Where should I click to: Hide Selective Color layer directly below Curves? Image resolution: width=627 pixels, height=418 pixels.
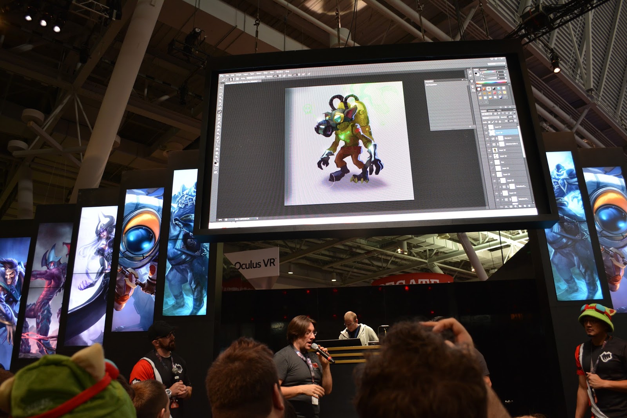click(488, 145)
